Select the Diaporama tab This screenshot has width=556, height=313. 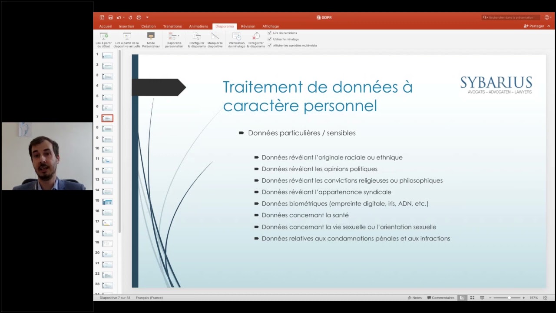(225, 26)
